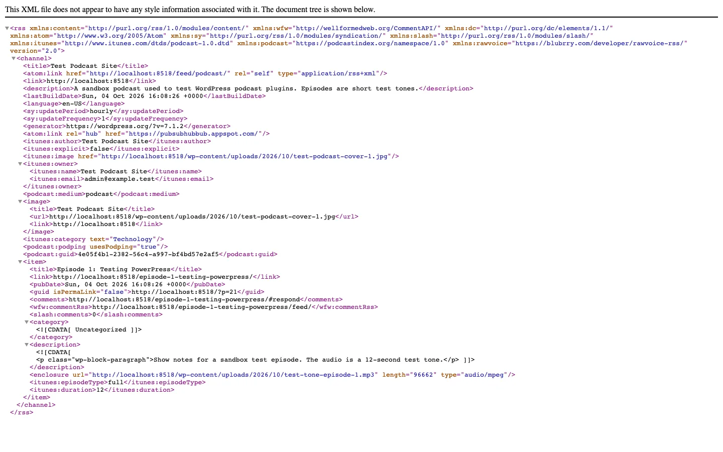Click the 'This XML file does not appear' notice
Viewport: 723px width, 452px height.
(190, 10)
